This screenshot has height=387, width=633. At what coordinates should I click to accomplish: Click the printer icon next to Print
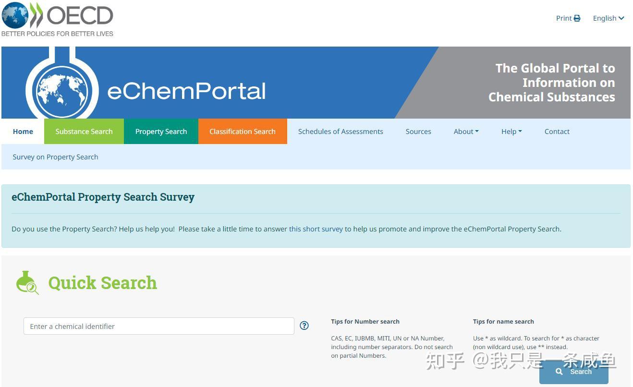tap(577, 18)
